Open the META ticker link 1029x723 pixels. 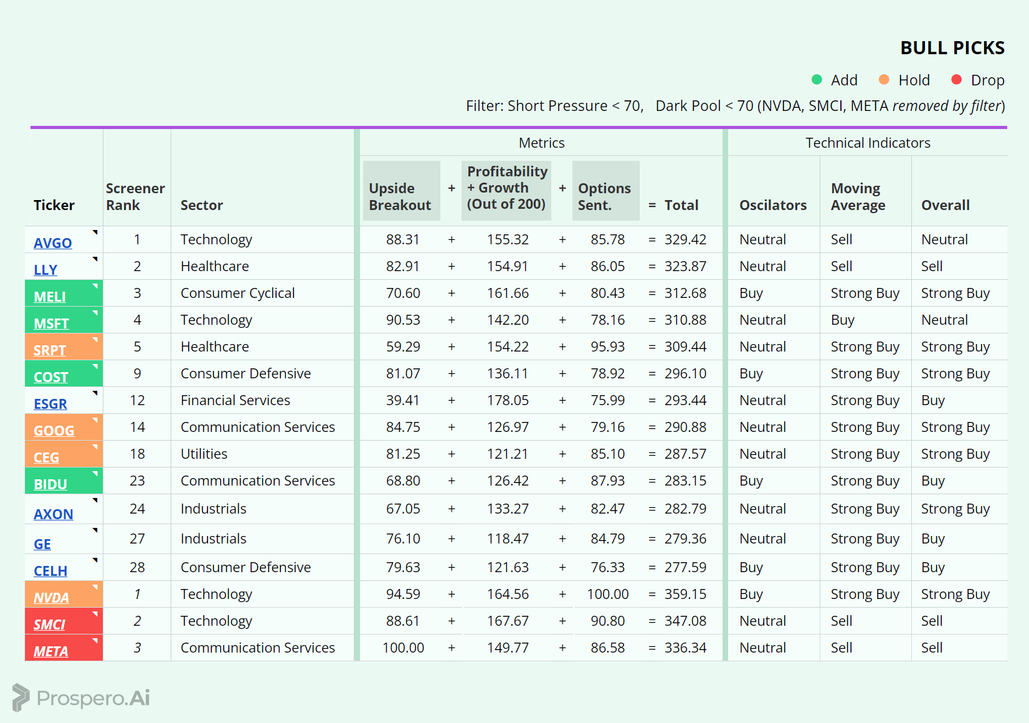tap(50, 651)
